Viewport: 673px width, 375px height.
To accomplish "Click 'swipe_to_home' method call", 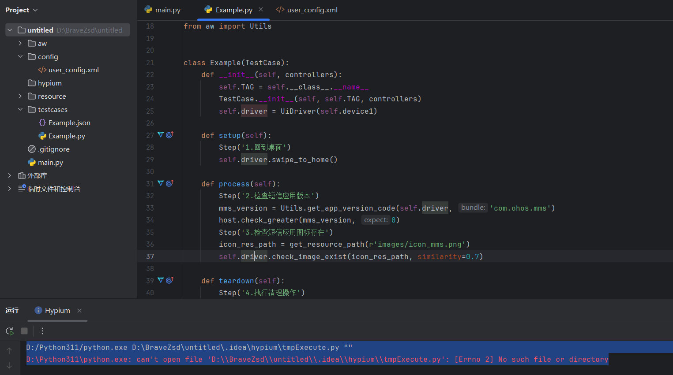I will tap(300, 160).
